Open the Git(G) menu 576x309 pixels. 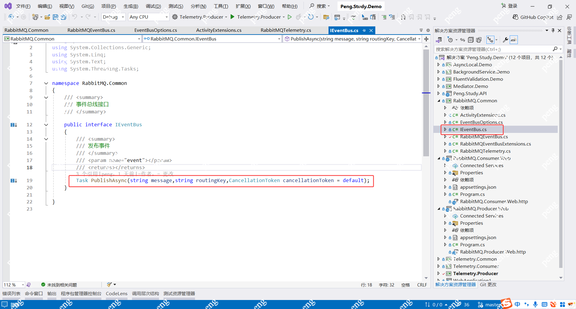88,6
